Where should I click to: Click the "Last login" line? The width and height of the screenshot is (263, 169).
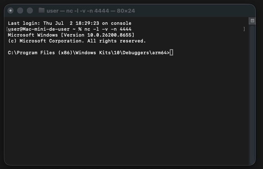(70, 23)
